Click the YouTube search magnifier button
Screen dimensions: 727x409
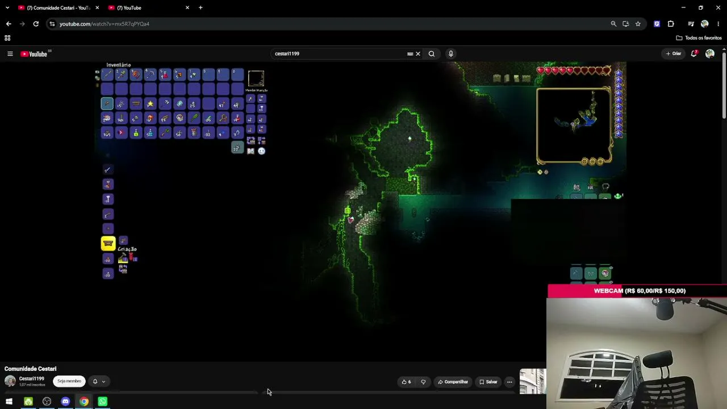click(432, 54)
